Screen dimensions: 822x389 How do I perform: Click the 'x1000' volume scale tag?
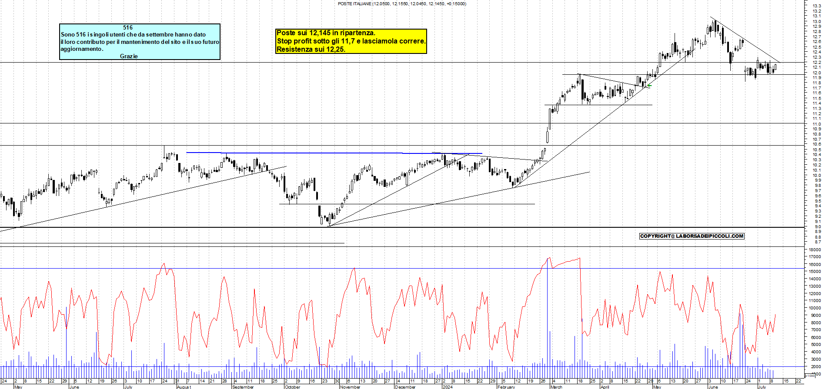(810, 376)
